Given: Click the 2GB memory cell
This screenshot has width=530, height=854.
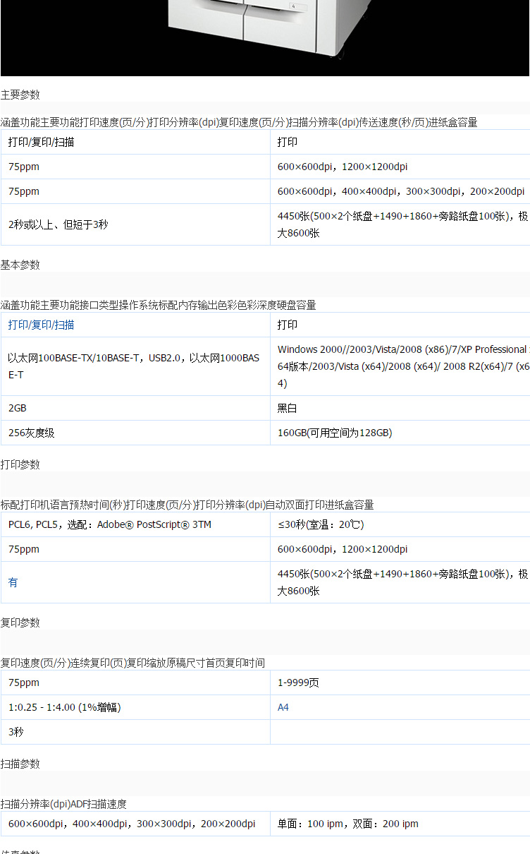Looking at the screenshot, I should 135,408.
